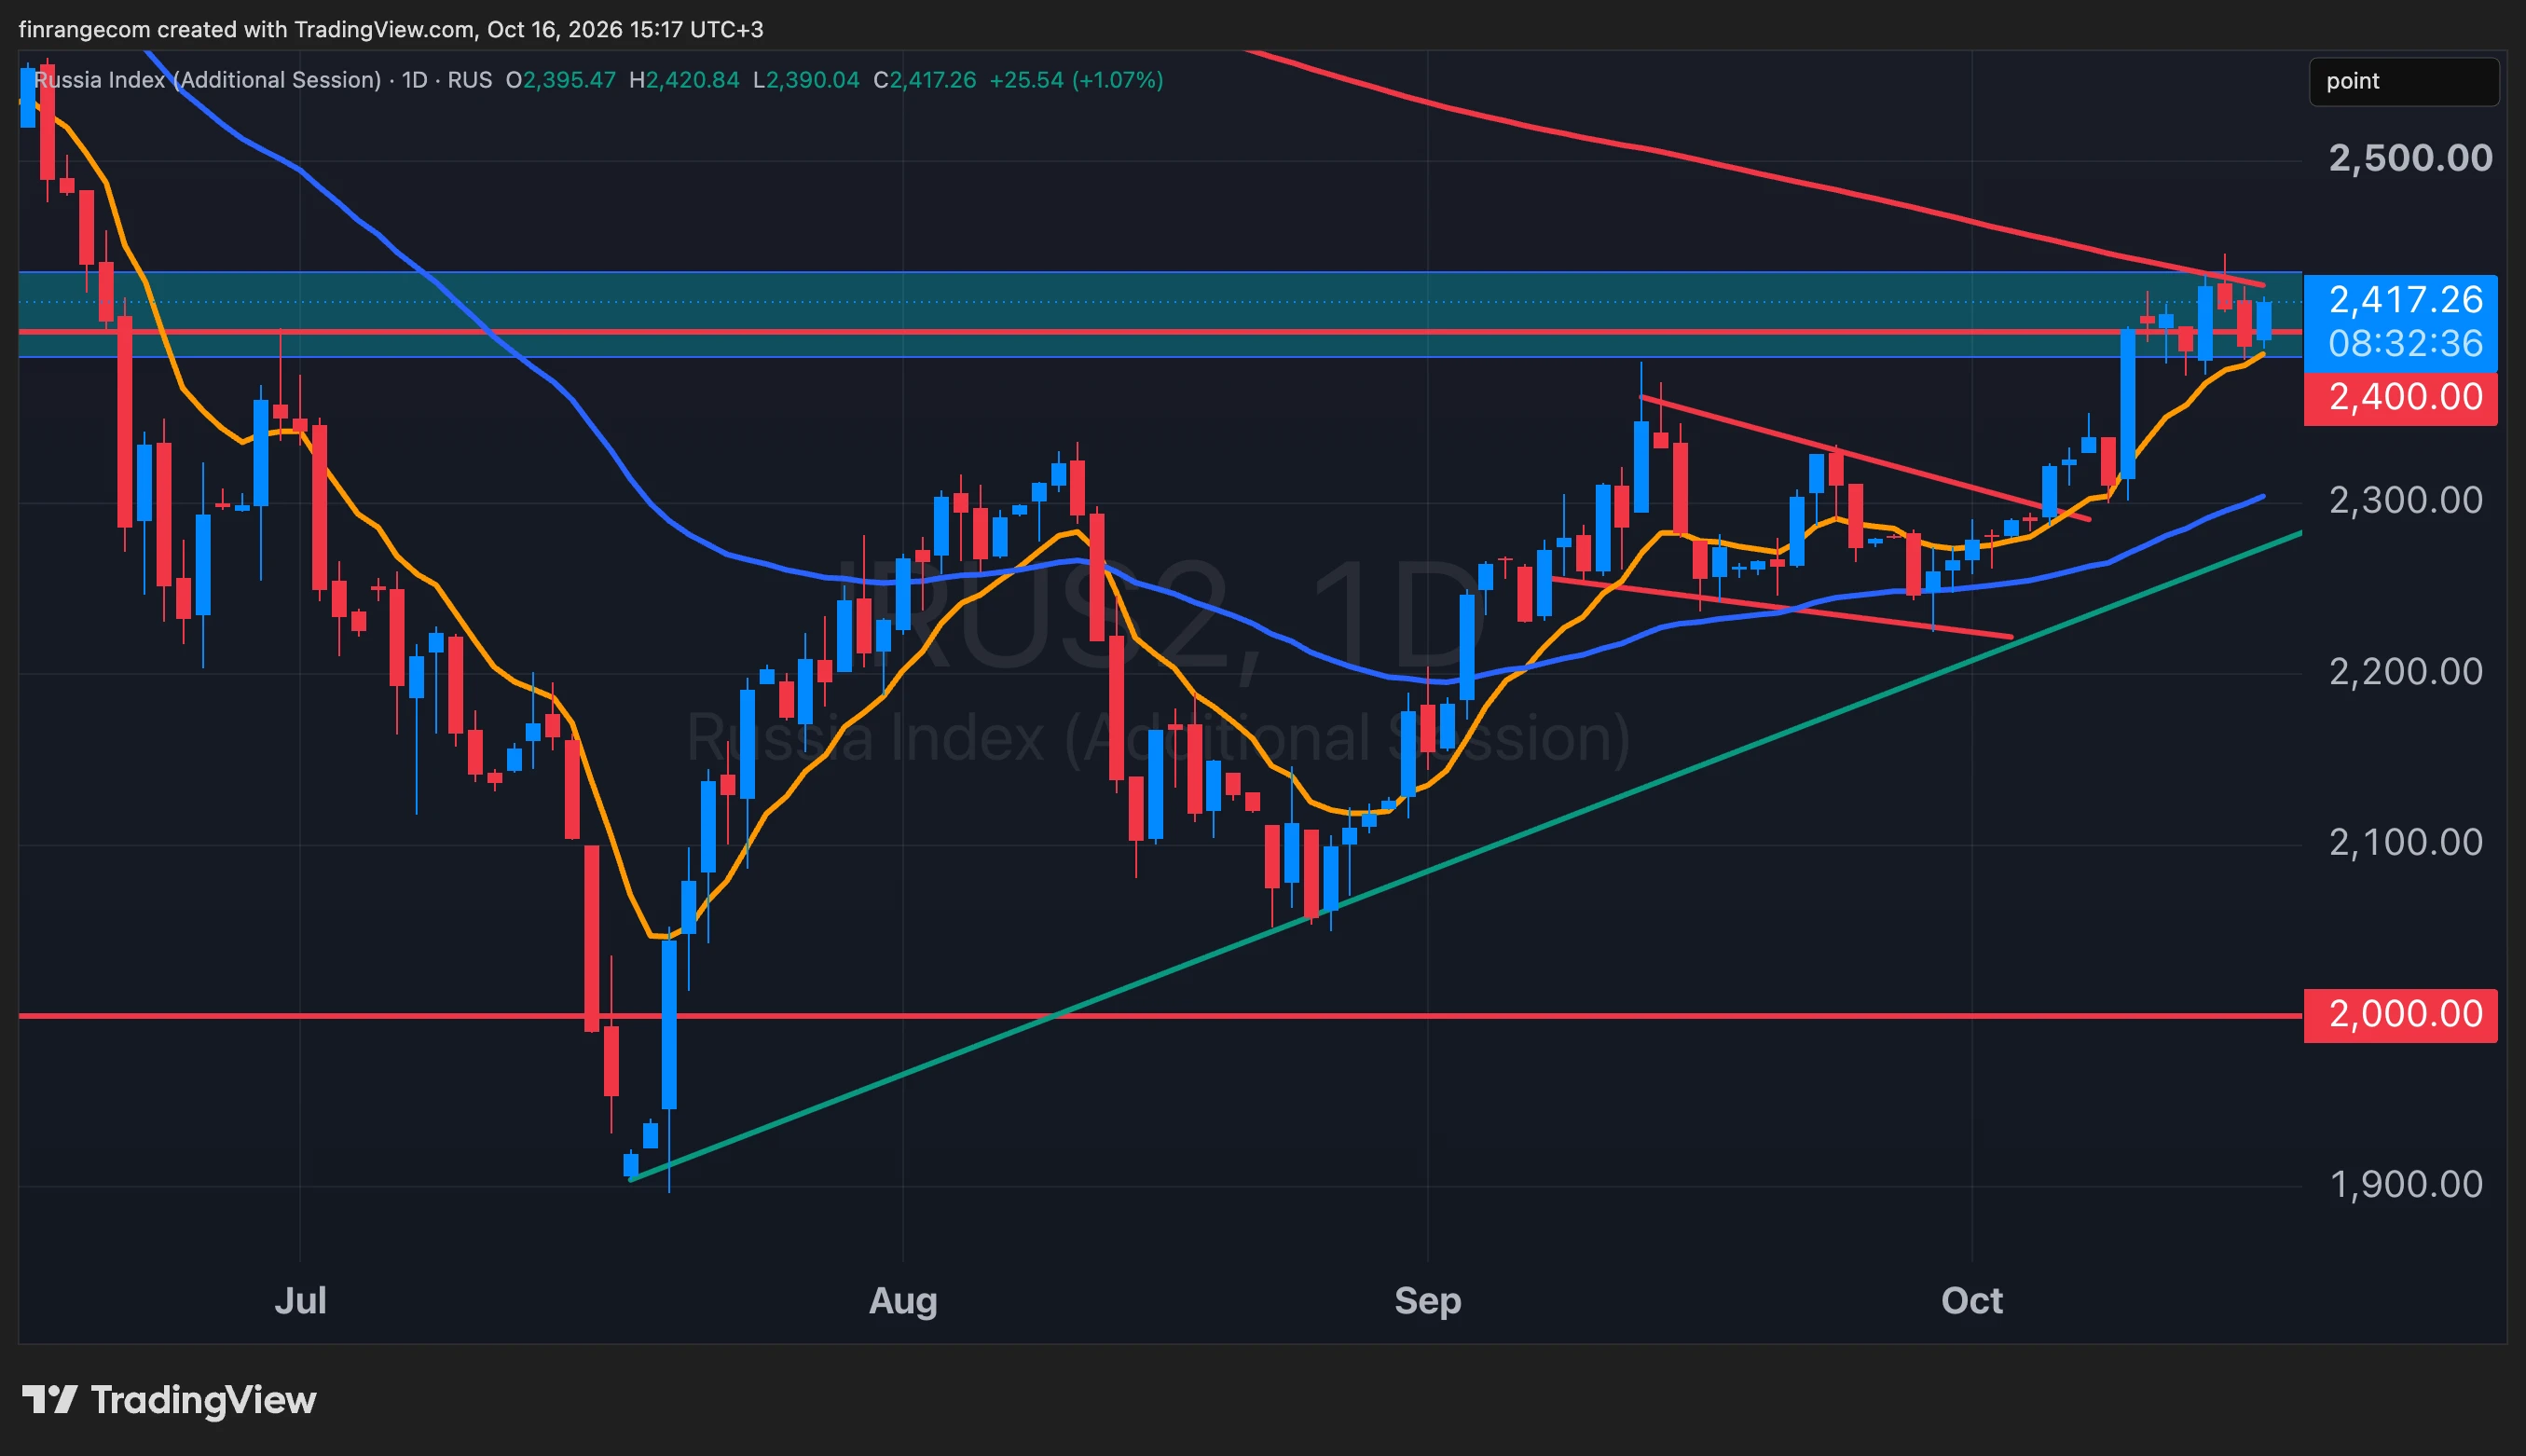Click the +25.54 (+1.07%) change value
The width and height of the screenshot is (2526, 1456).
[x=1076, y=80]
